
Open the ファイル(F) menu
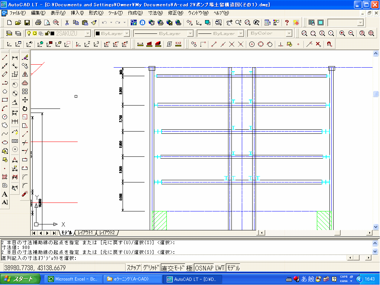[x=17, y=13]
